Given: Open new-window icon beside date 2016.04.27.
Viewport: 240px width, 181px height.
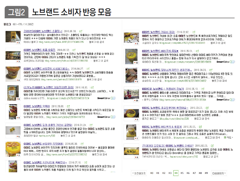Looking at the screenshot, I should pyautogui.click(x=88, y=69).
